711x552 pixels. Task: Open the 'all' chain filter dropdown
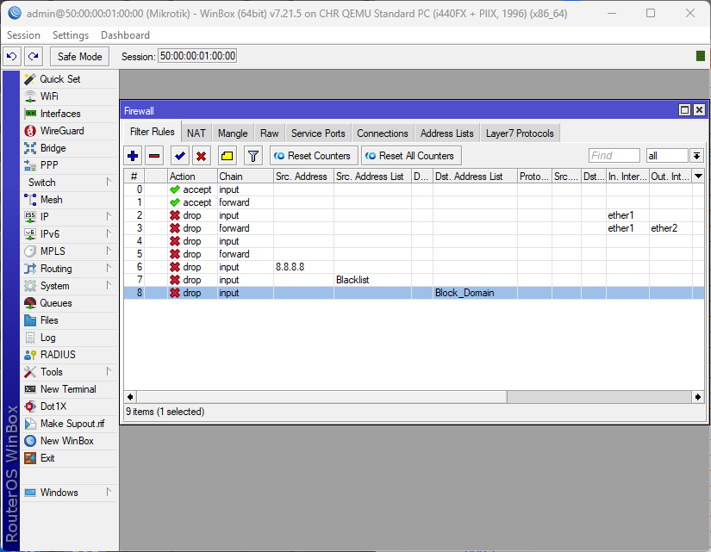click(696, 156)
